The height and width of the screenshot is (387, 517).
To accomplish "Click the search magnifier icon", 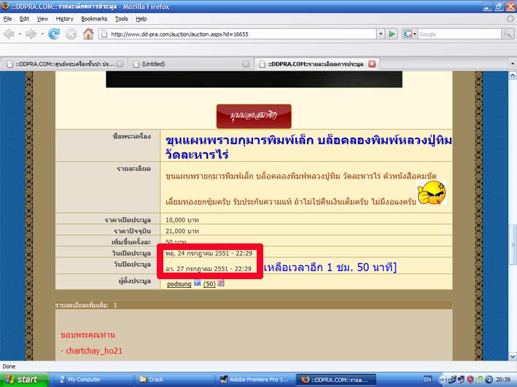I will coord(507,34).
